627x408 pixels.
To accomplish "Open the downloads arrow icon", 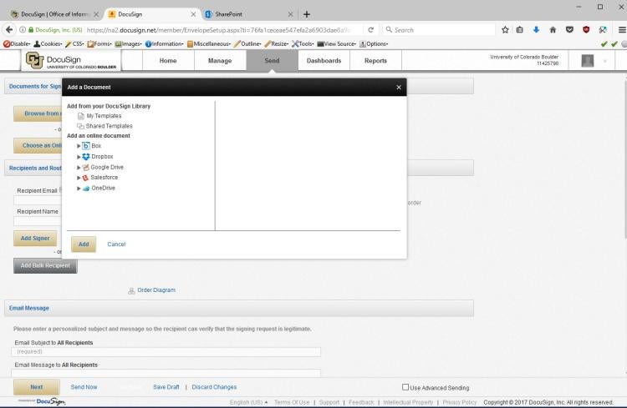I will coord(536,30).
